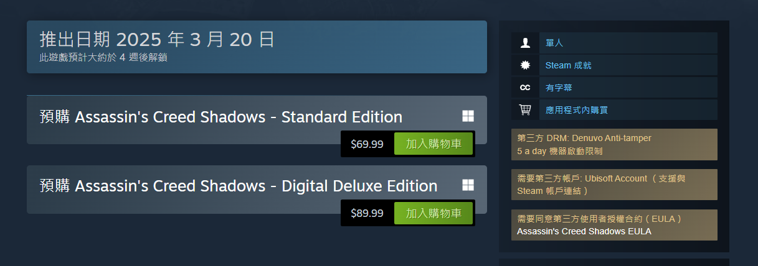Click the single-player person icon

525,43
